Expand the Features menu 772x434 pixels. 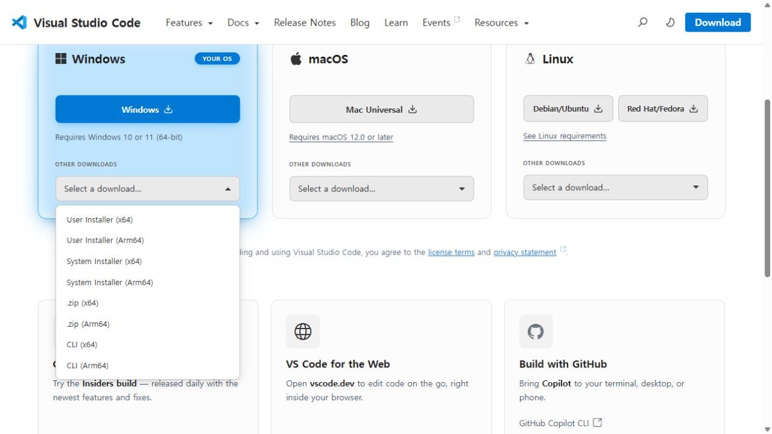point(189,23)
